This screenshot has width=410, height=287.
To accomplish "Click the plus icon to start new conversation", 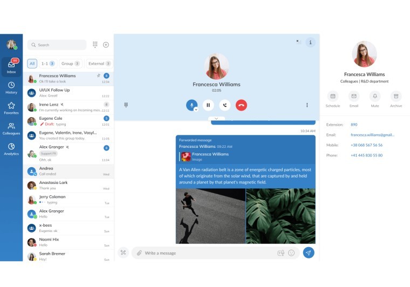I will 106,45.
